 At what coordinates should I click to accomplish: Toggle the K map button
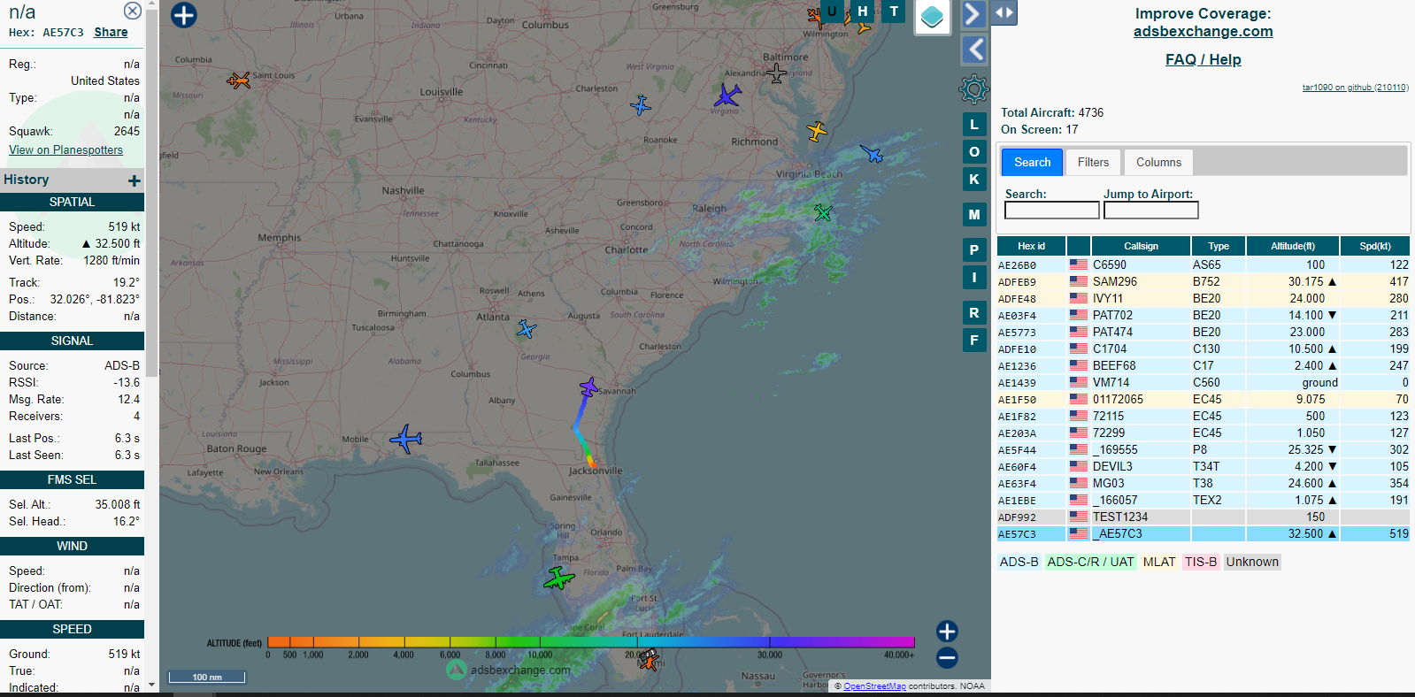click(x=974, y=180)
